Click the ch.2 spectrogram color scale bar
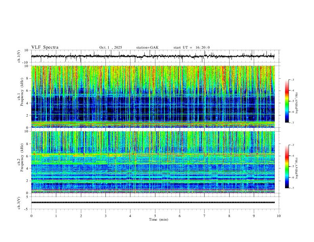The image size is (314, 242). click(287, 166)
